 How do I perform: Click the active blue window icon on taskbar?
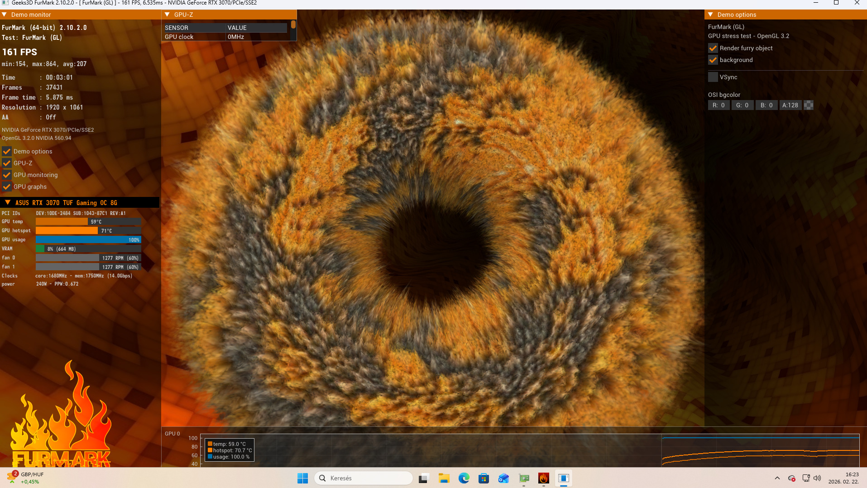[564, 478]
